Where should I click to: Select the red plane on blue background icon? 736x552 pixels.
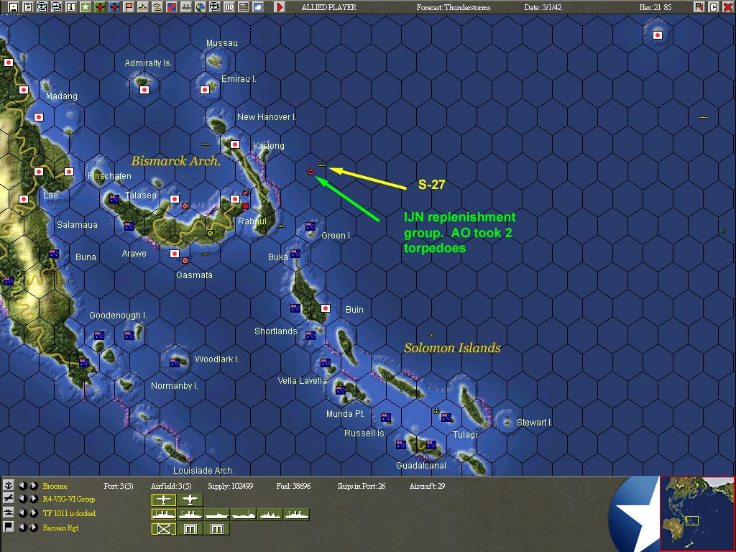click(x=114, y=6)
